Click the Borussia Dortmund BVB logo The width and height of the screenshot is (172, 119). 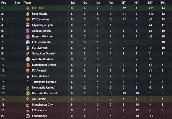coord(28,93)
